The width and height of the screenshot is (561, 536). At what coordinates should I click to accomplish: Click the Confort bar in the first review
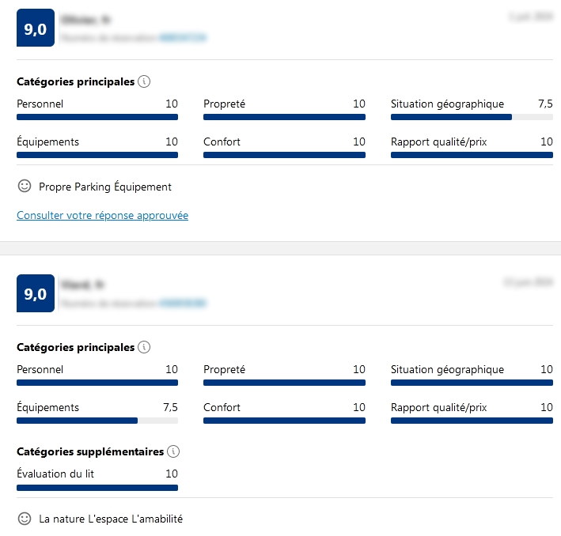click(284, 155)
